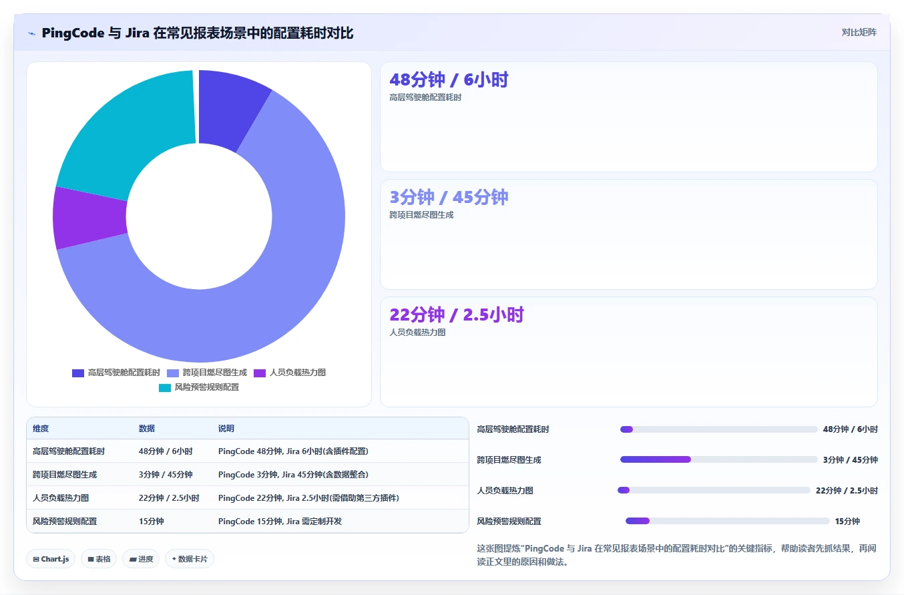
Task: Click the 跨项目燃尽图生成 progress row label
Action: pyautogui.click(x=509, y=460)
